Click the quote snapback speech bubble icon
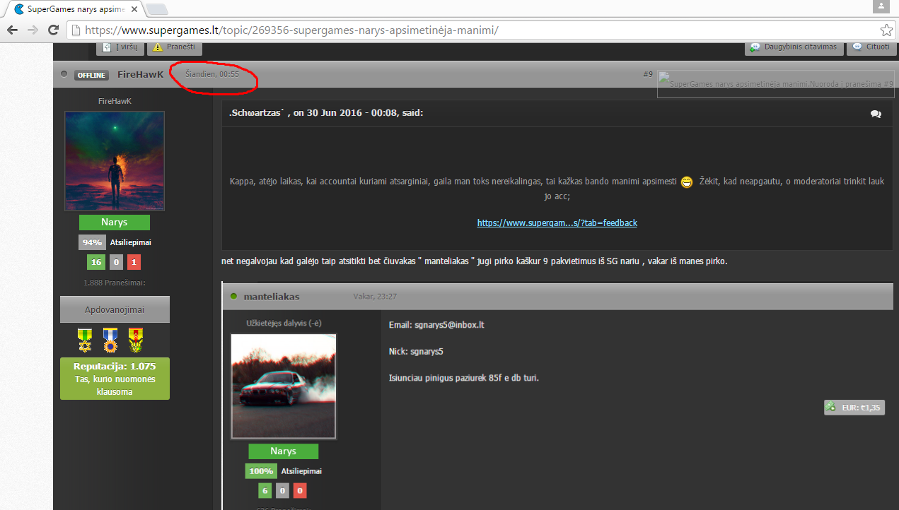This screenshot has width=899, height=510. coord(876,114)
